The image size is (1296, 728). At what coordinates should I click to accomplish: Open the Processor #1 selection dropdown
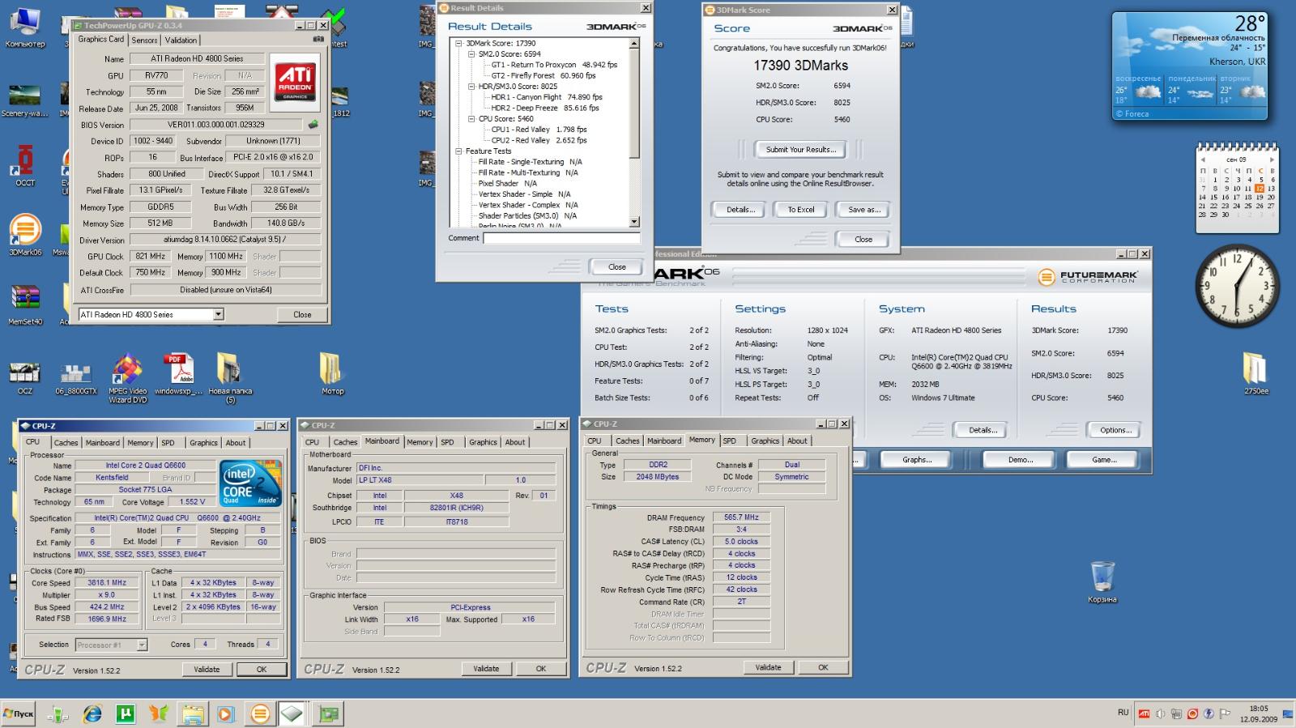pyautogui.click(x=143, y=645)
